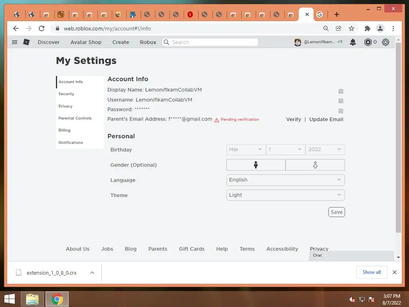Expand download item options chevron

click(x=92, y=273)
